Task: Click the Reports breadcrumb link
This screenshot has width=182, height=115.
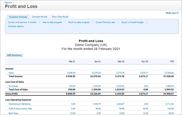Action: pos(8,2)
